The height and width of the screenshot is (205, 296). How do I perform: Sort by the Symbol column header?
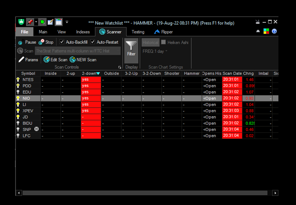(x=28, y=73)
